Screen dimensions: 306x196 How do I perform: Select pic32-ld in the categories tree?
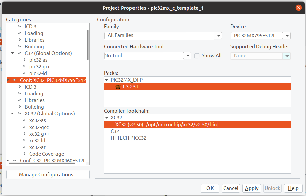[38, 73]
